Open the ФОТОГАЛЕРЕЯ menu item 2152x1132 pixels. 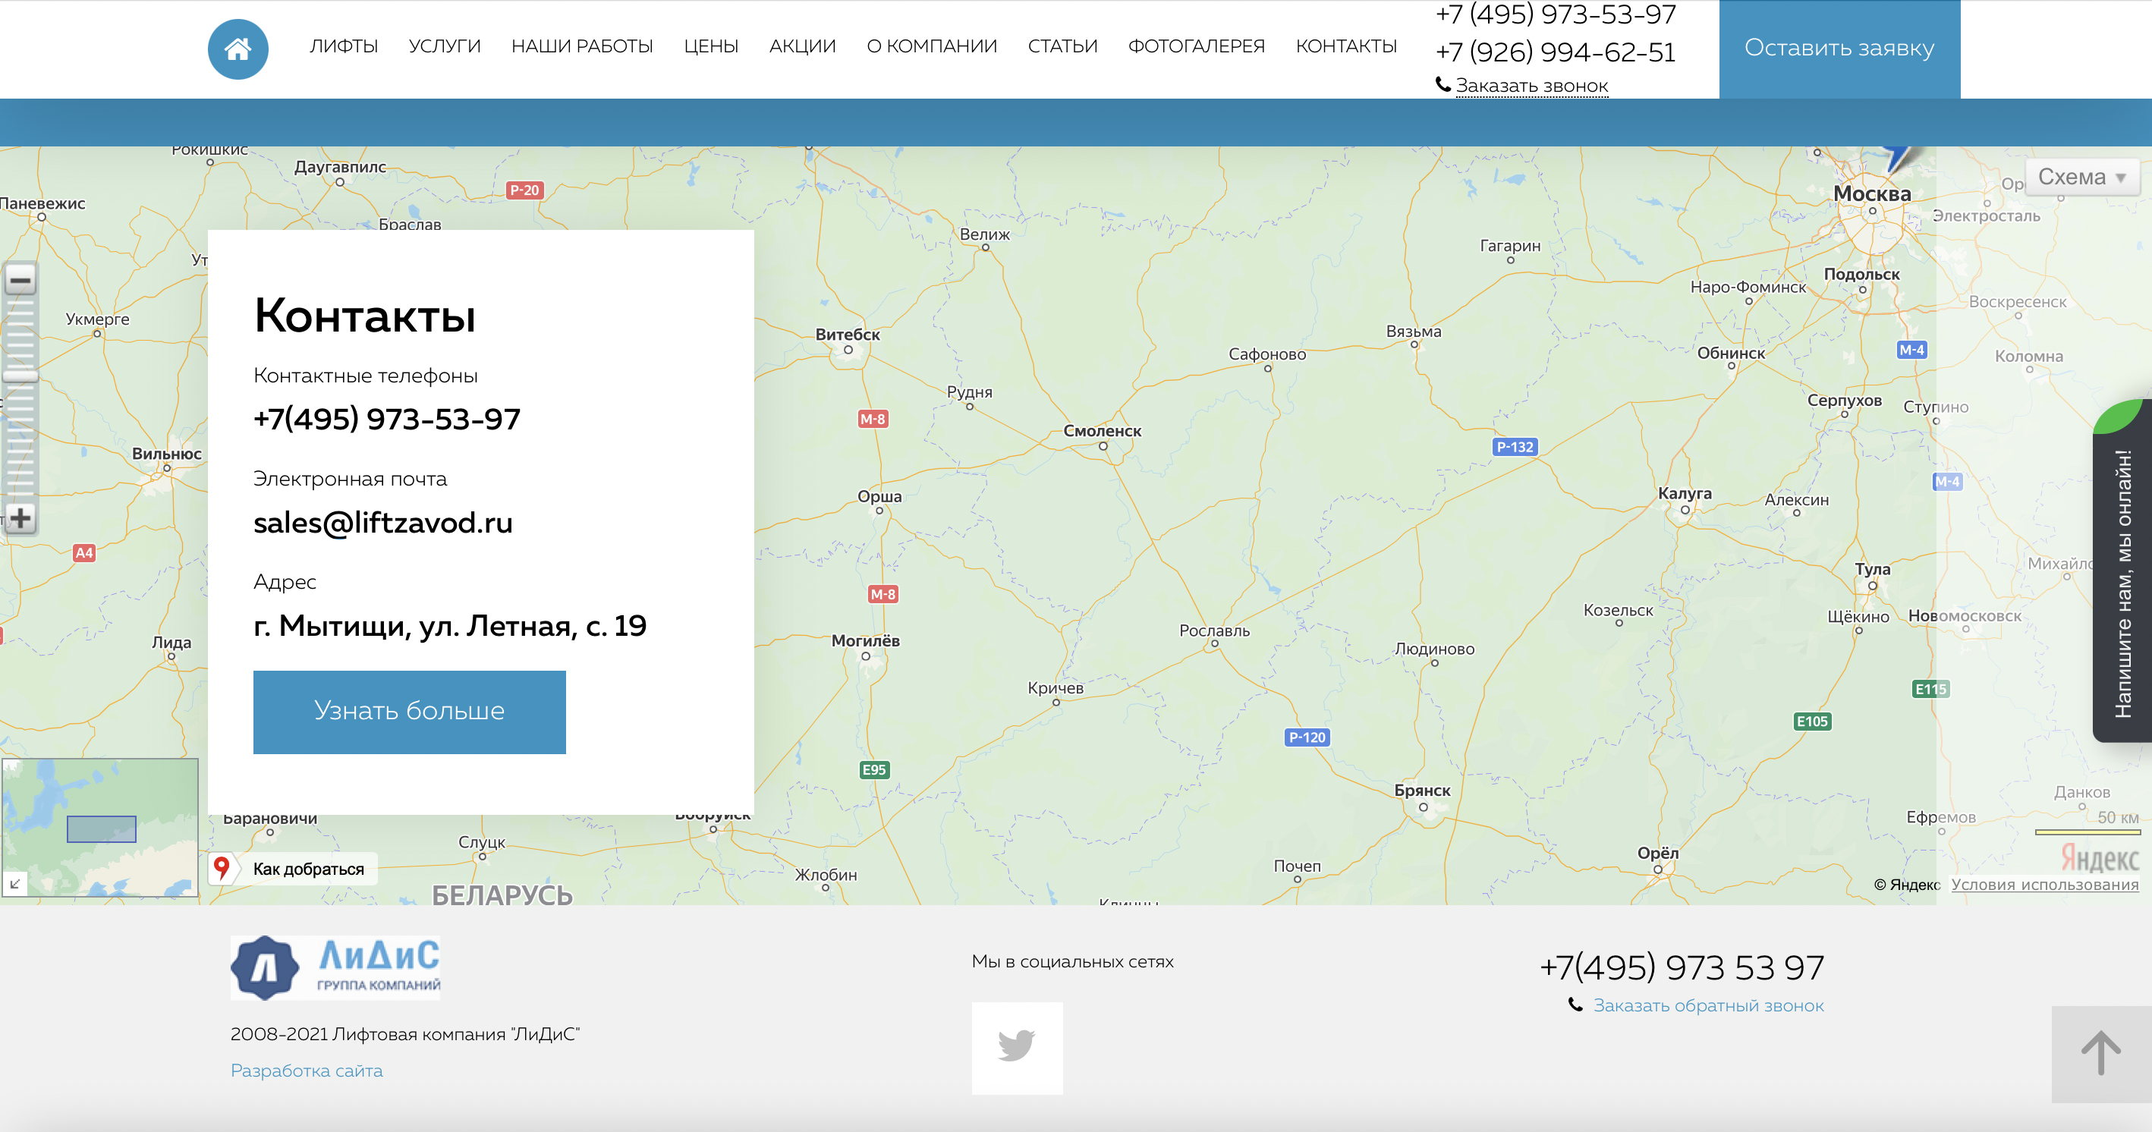(1197, 47)
